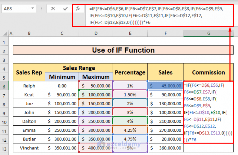Click the Use of IF Function title

[x=123, y=50]
